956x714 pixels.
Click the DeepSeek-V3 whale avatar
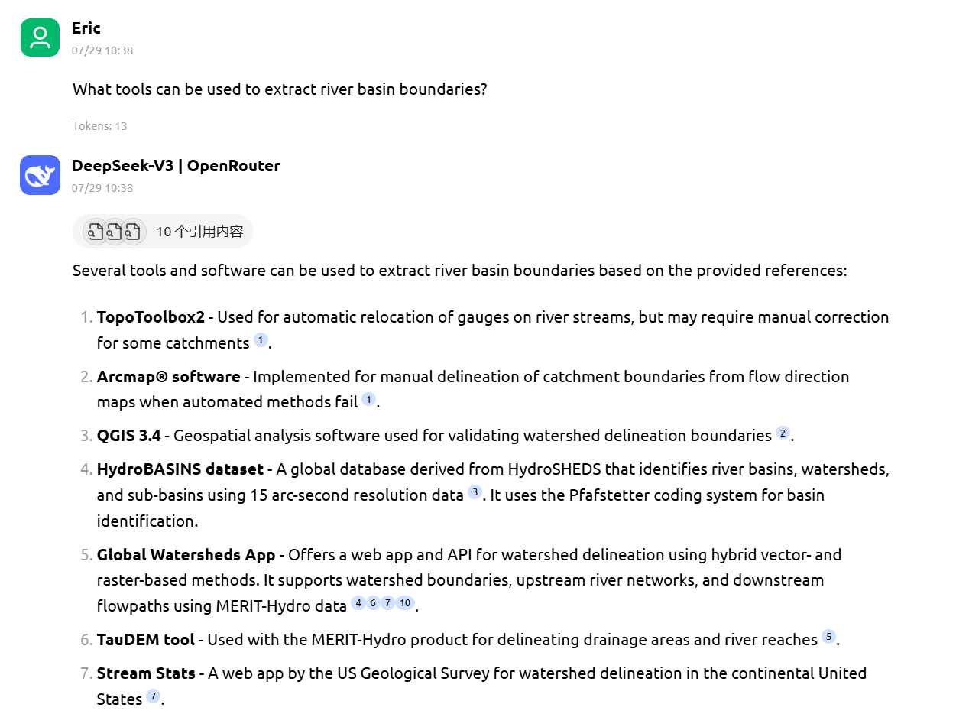click(39, 175)
